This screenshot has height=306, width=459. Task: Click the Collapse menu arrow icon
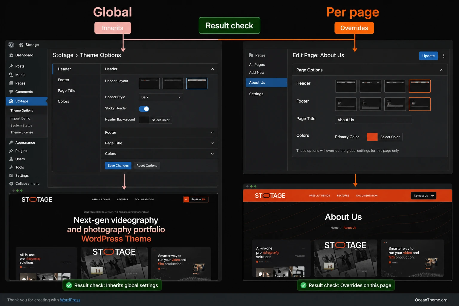pyautogui.click(x=11, y=184)
